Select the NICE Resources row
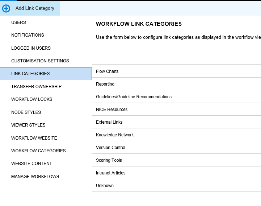This screenshot has height=206, width=261. point(111,110)
